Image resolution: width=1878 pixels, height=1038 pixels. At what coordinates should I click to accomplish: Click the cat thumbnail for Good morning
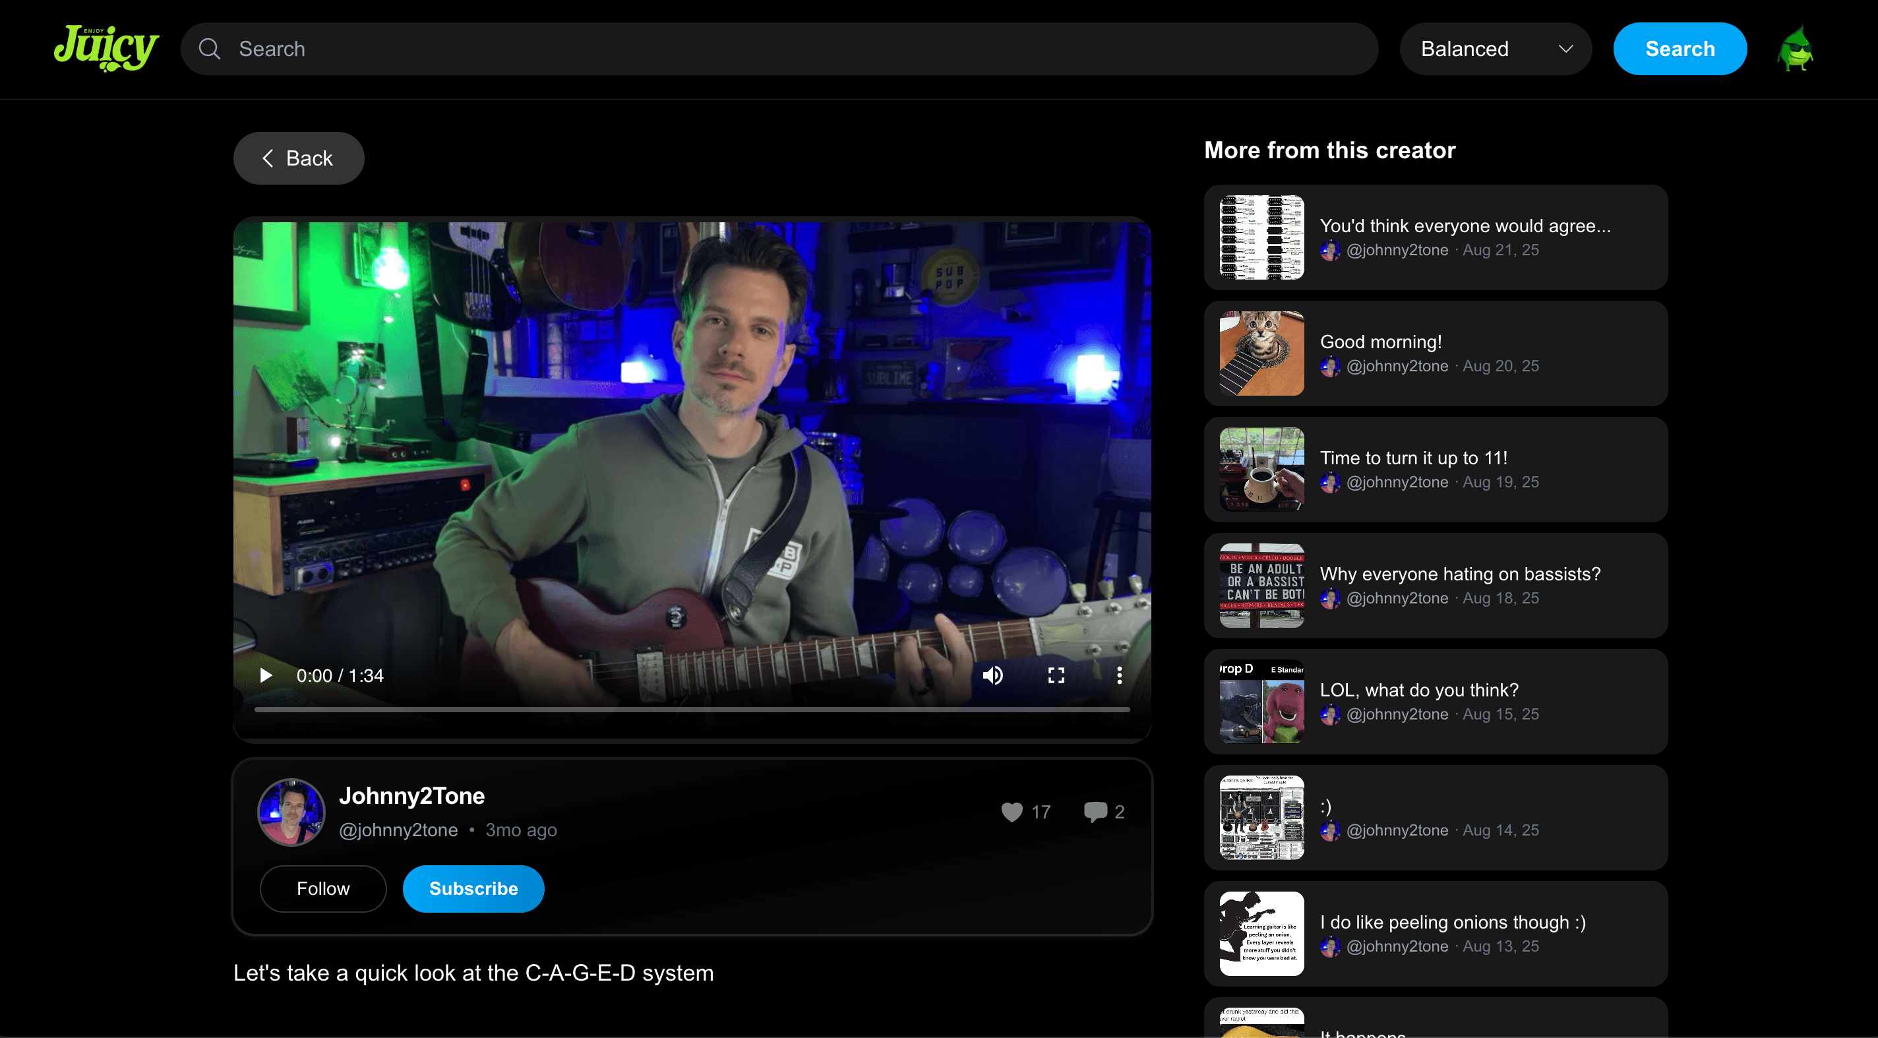click(x=1262, y=353)
